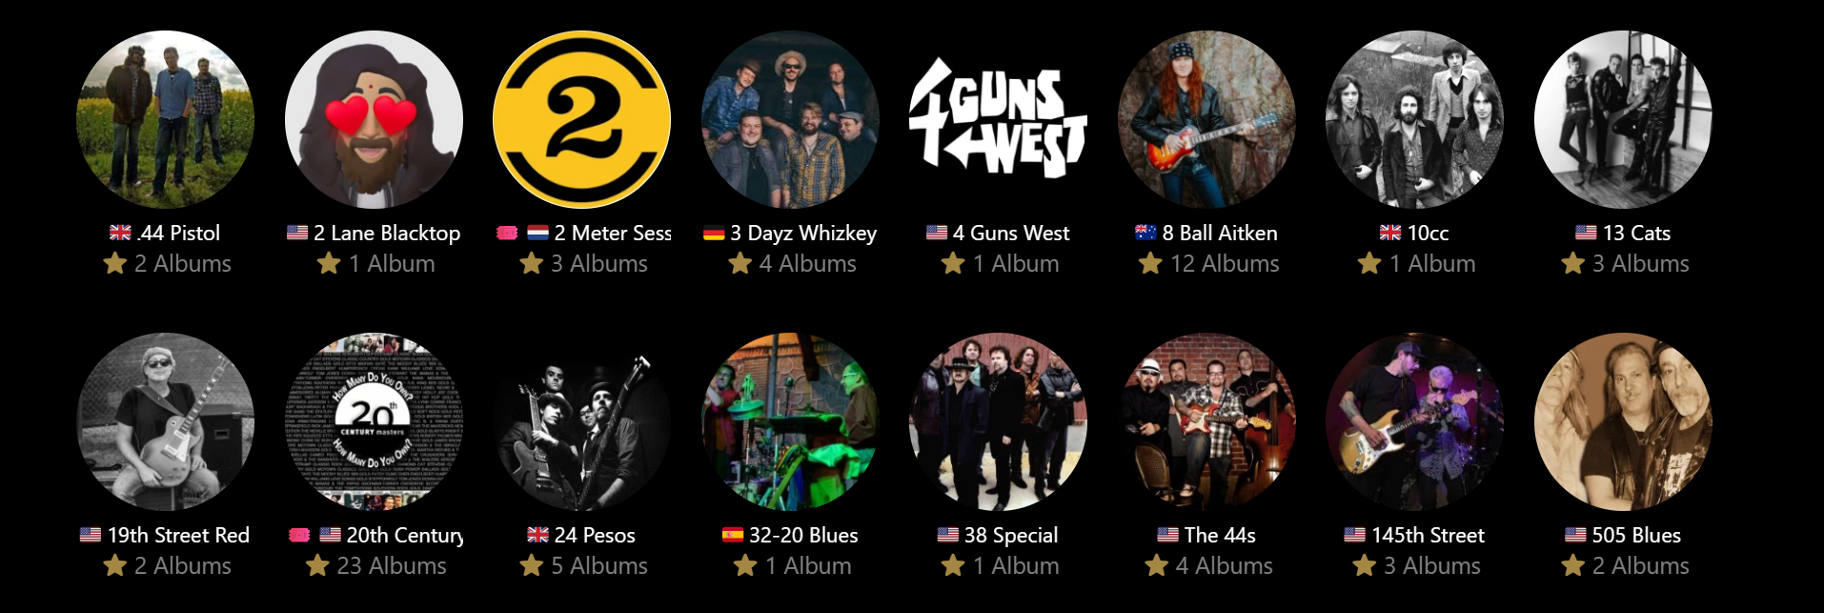Click the star icon beside 23 Albums
1824x613 pixels.
(x=317, y=565)
